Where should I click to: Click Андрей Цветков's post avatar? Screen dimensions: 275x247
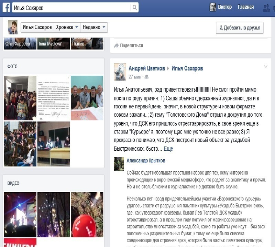coord(120,72)
